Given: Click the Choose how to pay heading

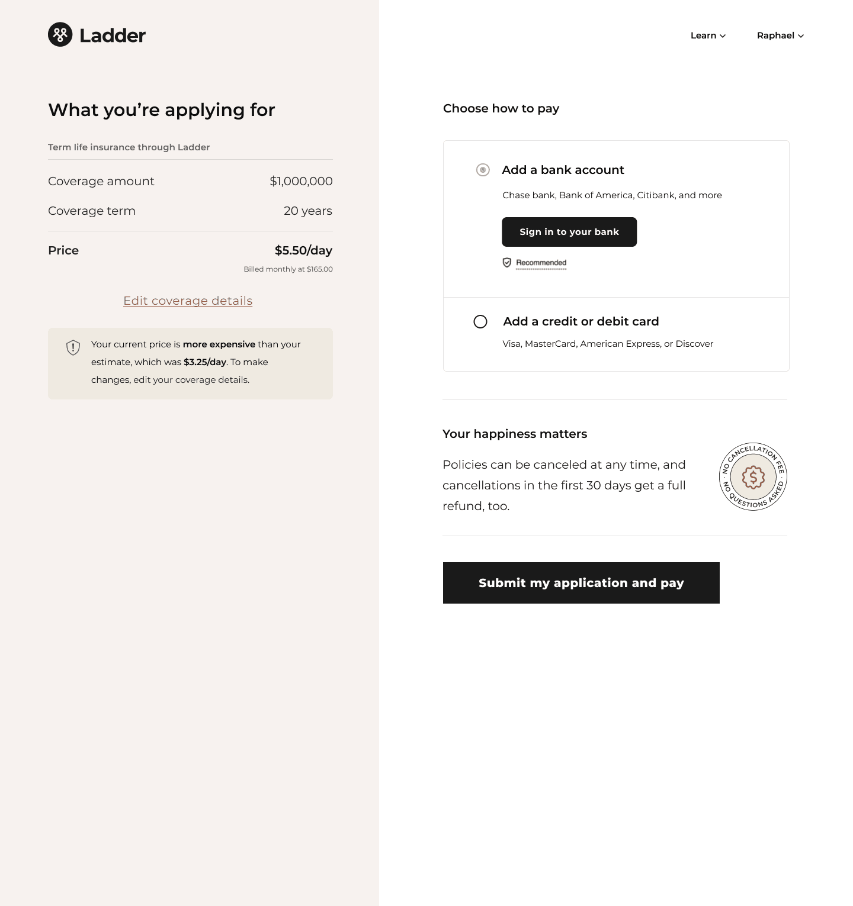Looking at the screenshot, I should (x=501, y=108).
